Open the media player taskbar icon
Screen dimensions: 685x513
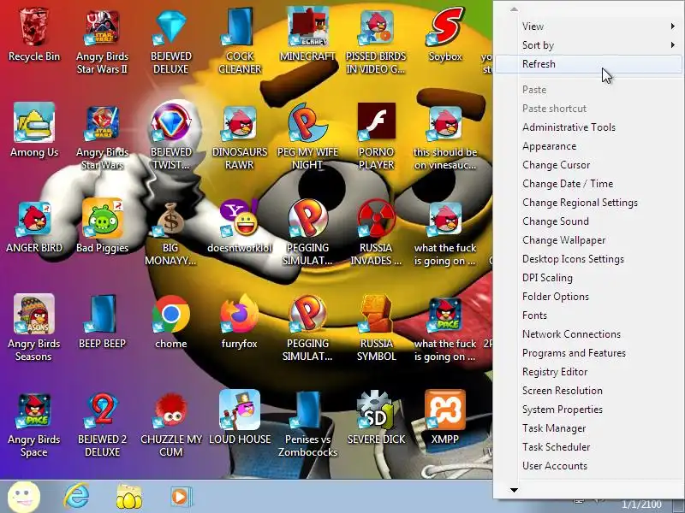(181, 497)
